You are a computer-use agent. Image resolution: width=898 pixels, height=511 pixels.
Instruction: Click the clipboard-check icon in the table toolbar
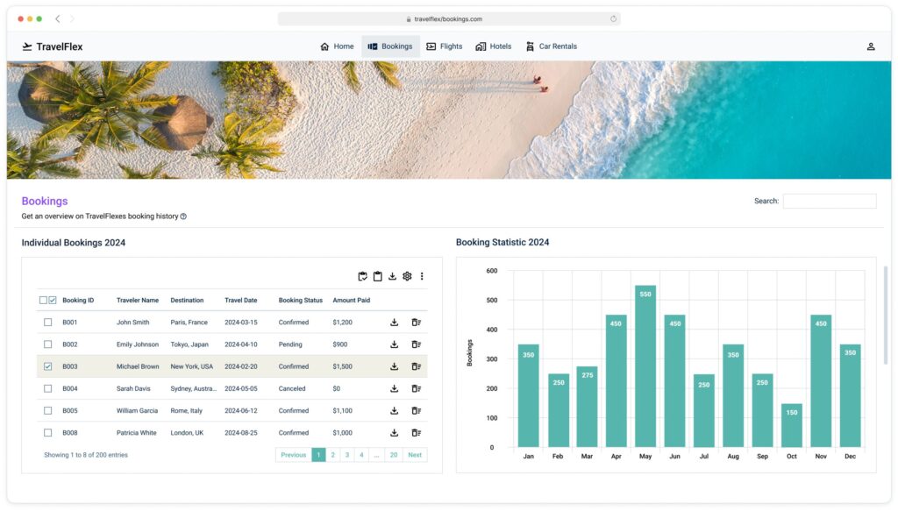[x=363, y=276]
